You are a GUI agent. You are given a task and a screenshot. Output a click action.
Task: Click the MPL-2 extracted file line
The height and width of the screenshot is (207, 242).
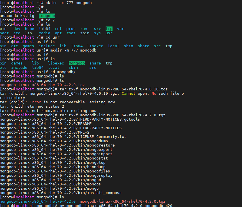click(45, 132)
